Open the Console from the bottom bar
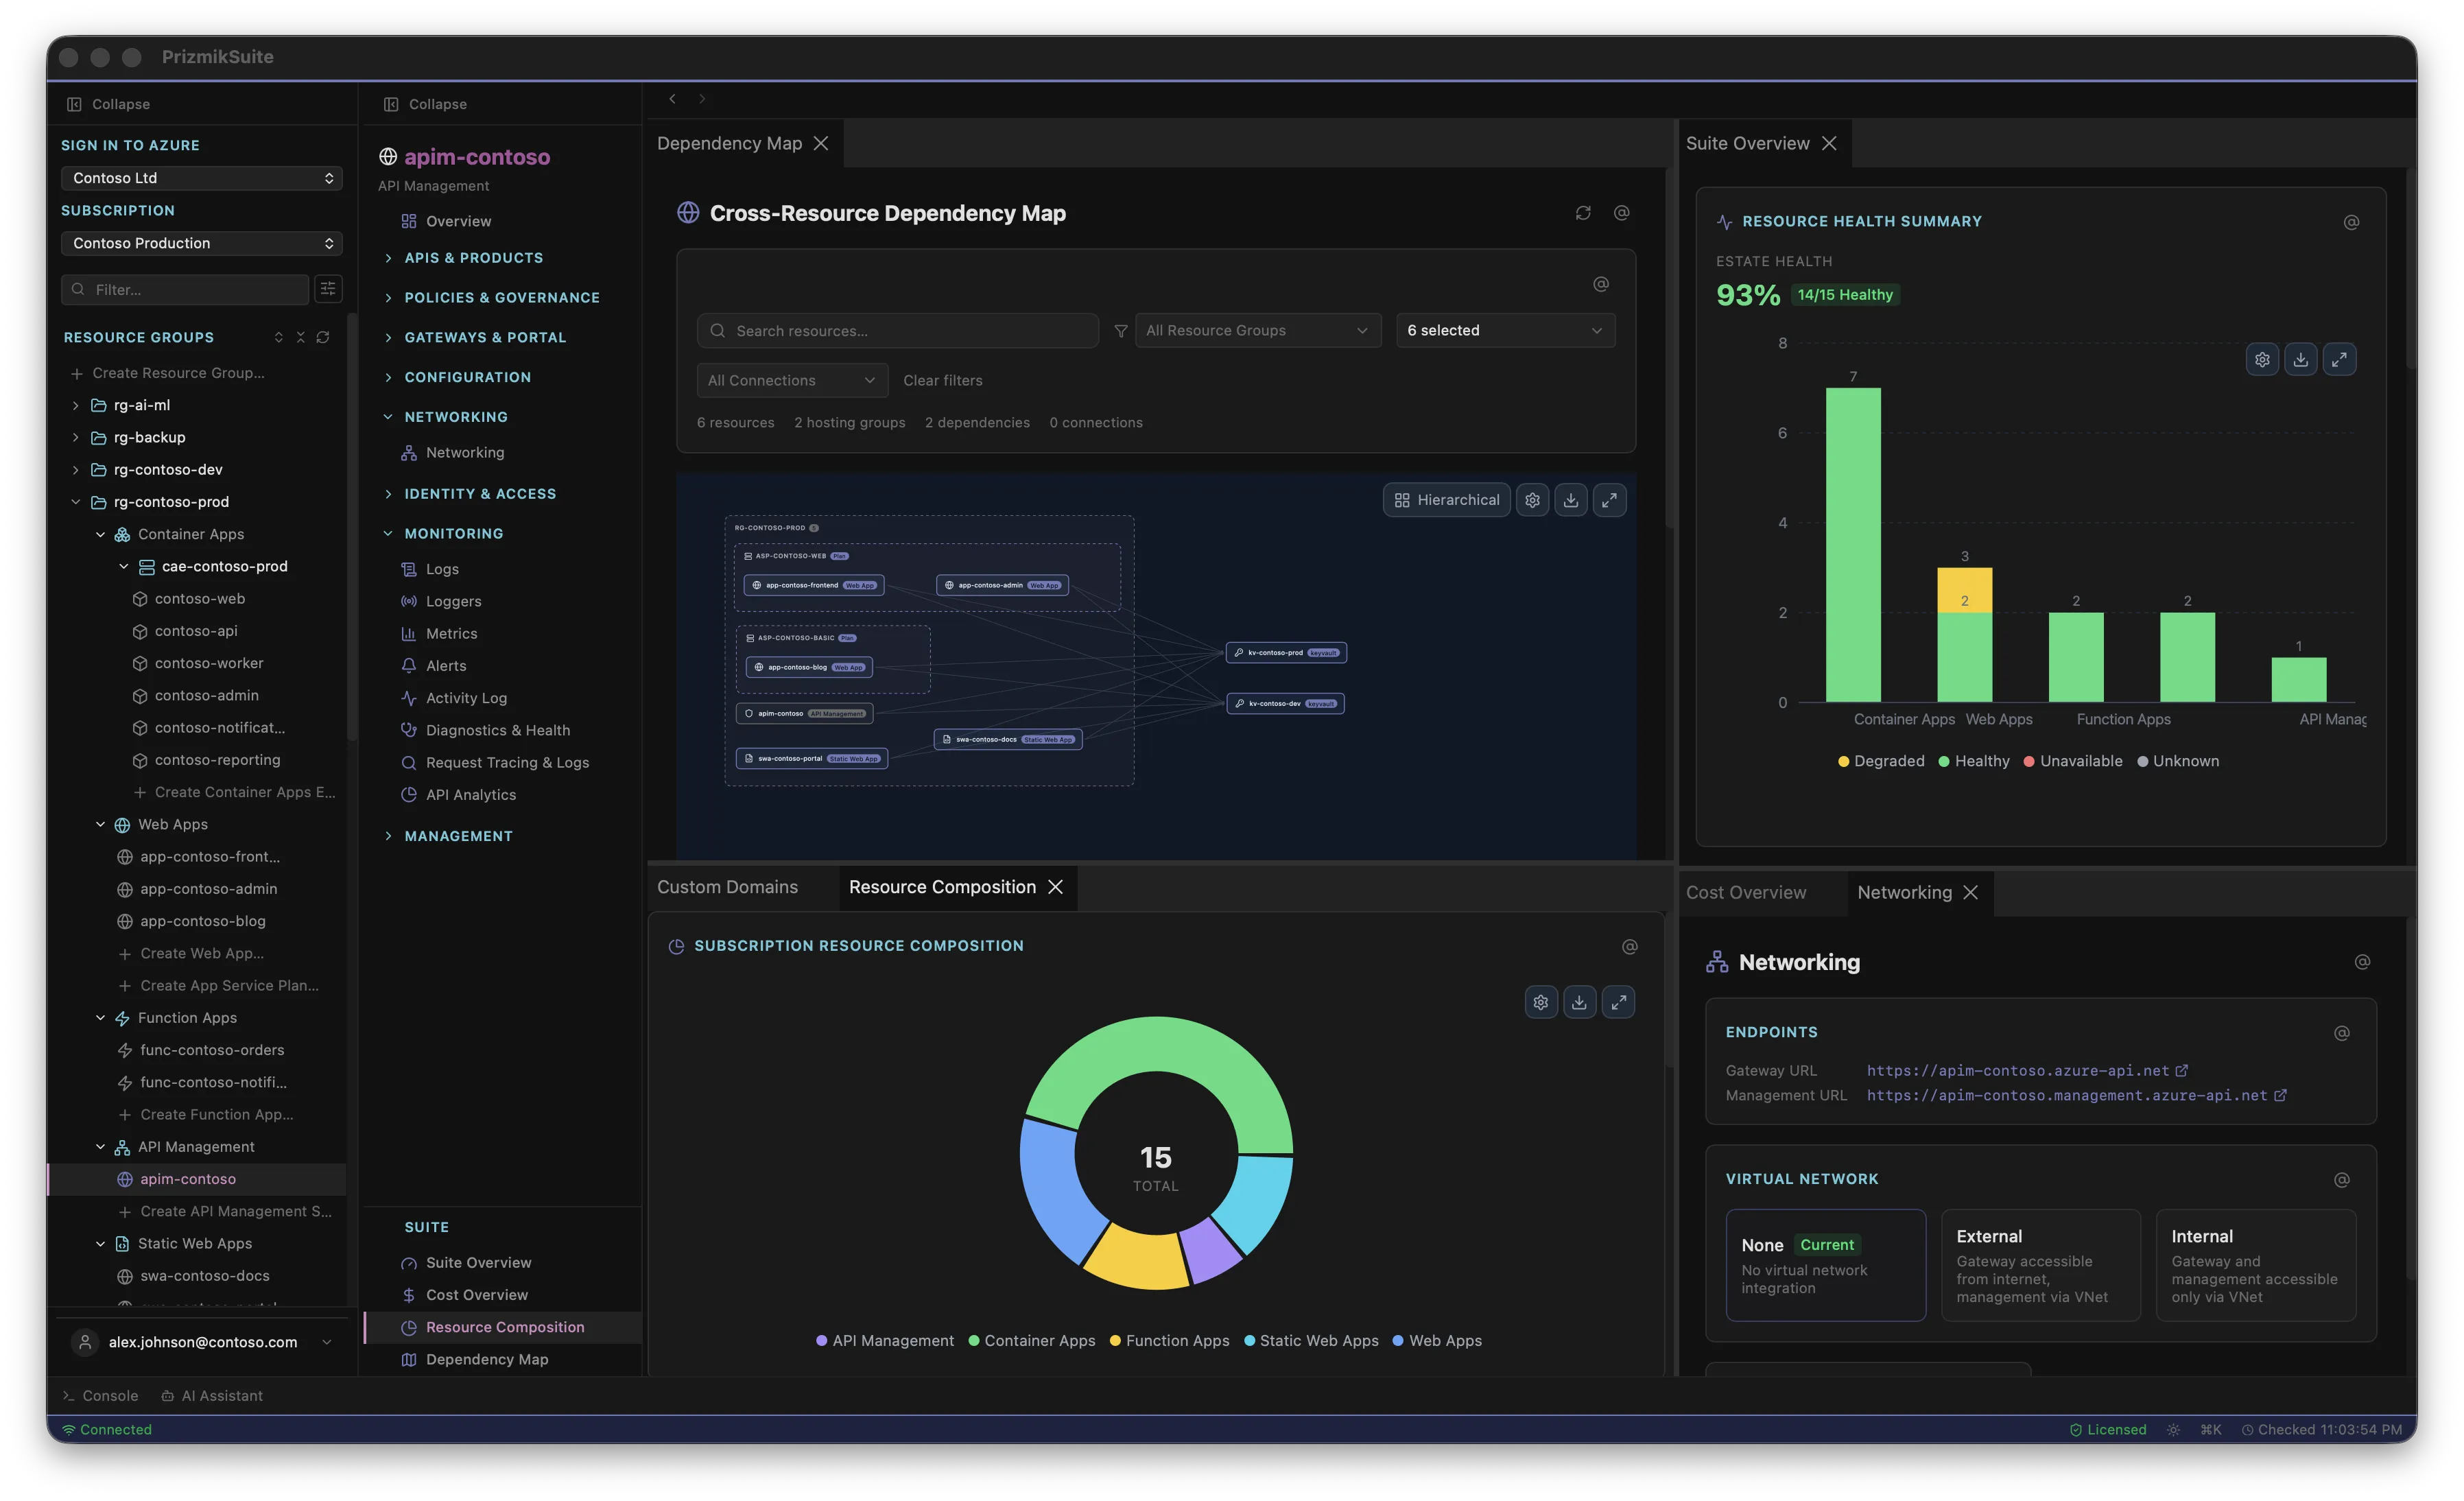The height and width of the screenshot is (1501, 2464). pyautogui.click(x=110, y=1395)
